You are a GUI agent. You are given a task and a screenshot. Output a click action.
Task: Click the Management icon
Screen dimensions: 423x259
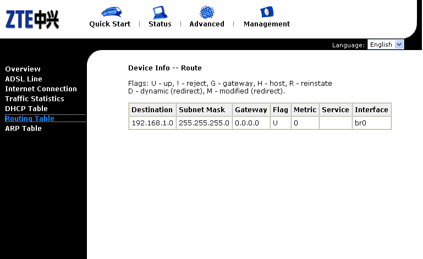click(x=267, y=12)
